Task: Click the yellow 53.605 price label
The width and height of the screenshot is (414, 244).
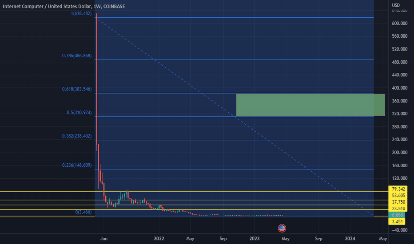Action: point(398,196)
